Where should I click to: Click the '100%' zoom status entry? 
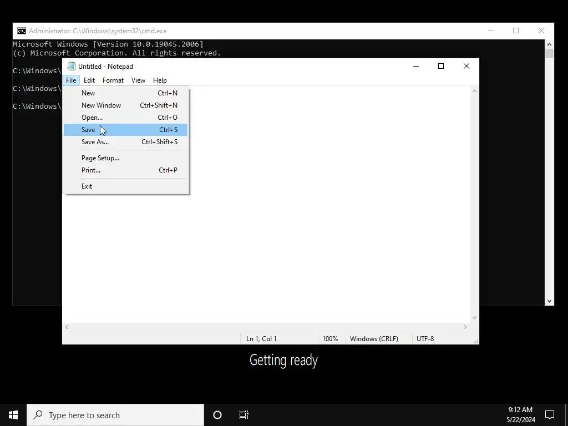pyautogui.click(x=330, y=339)
